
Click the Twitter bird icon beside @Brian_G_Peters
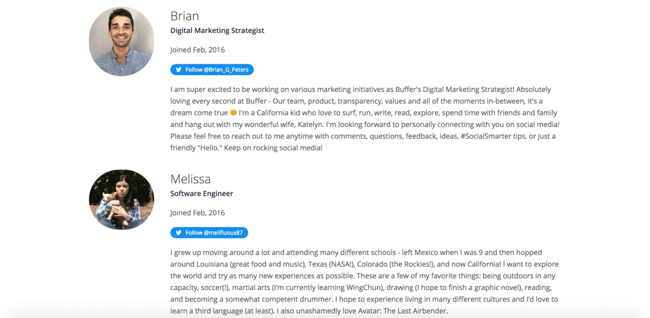click(179, 70)
